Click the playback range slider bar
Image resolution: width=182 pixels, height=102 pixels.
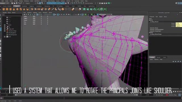(76, 95)
